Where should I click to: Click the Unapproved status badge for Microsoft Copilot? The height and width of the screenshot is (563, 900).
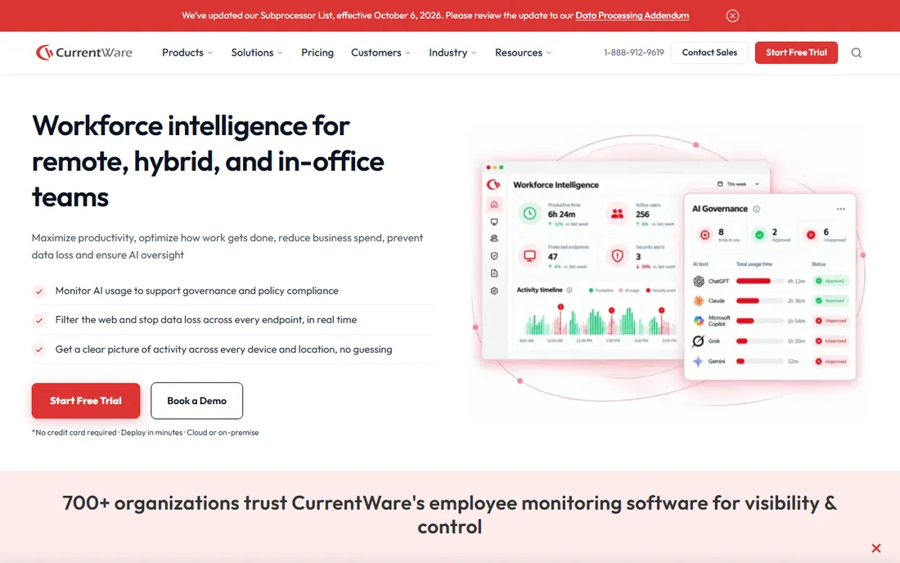point(830,321)
